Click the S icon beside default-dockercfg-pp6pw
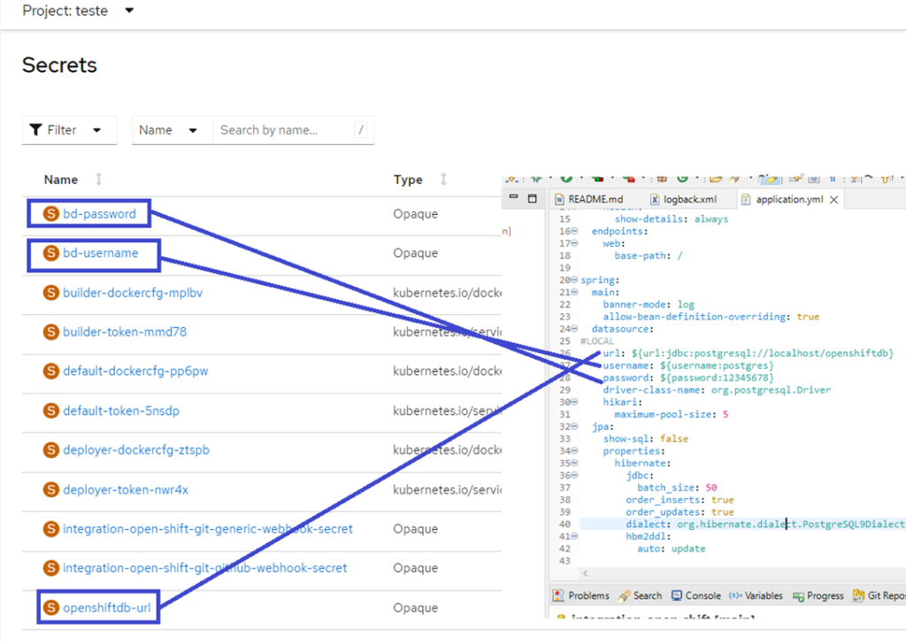Viewport: 906px width, 643px height. (x=50, y=371)
